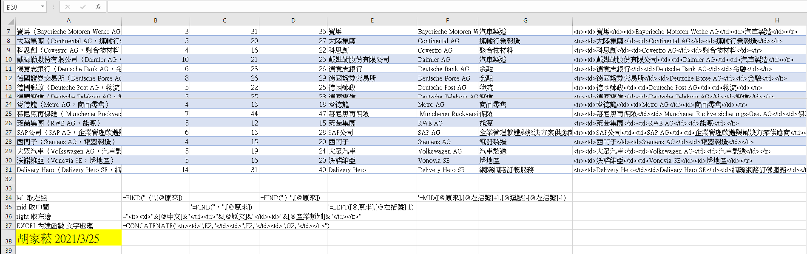Click cell 'SAP公司' in column E
This screenshot has height=254, width=807.
tap(372, 132)
